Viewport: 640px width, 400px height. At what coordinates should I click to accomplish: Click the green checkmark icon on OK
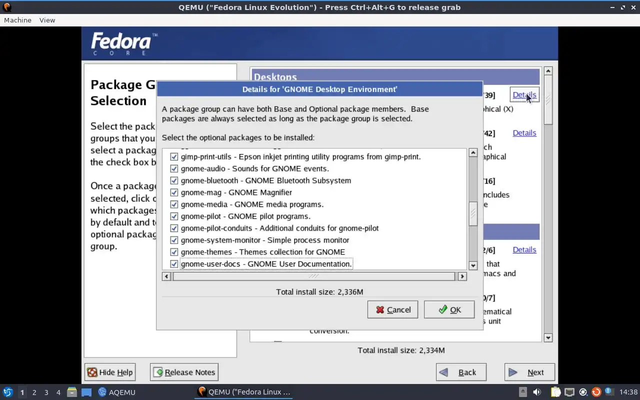point(443,309)
